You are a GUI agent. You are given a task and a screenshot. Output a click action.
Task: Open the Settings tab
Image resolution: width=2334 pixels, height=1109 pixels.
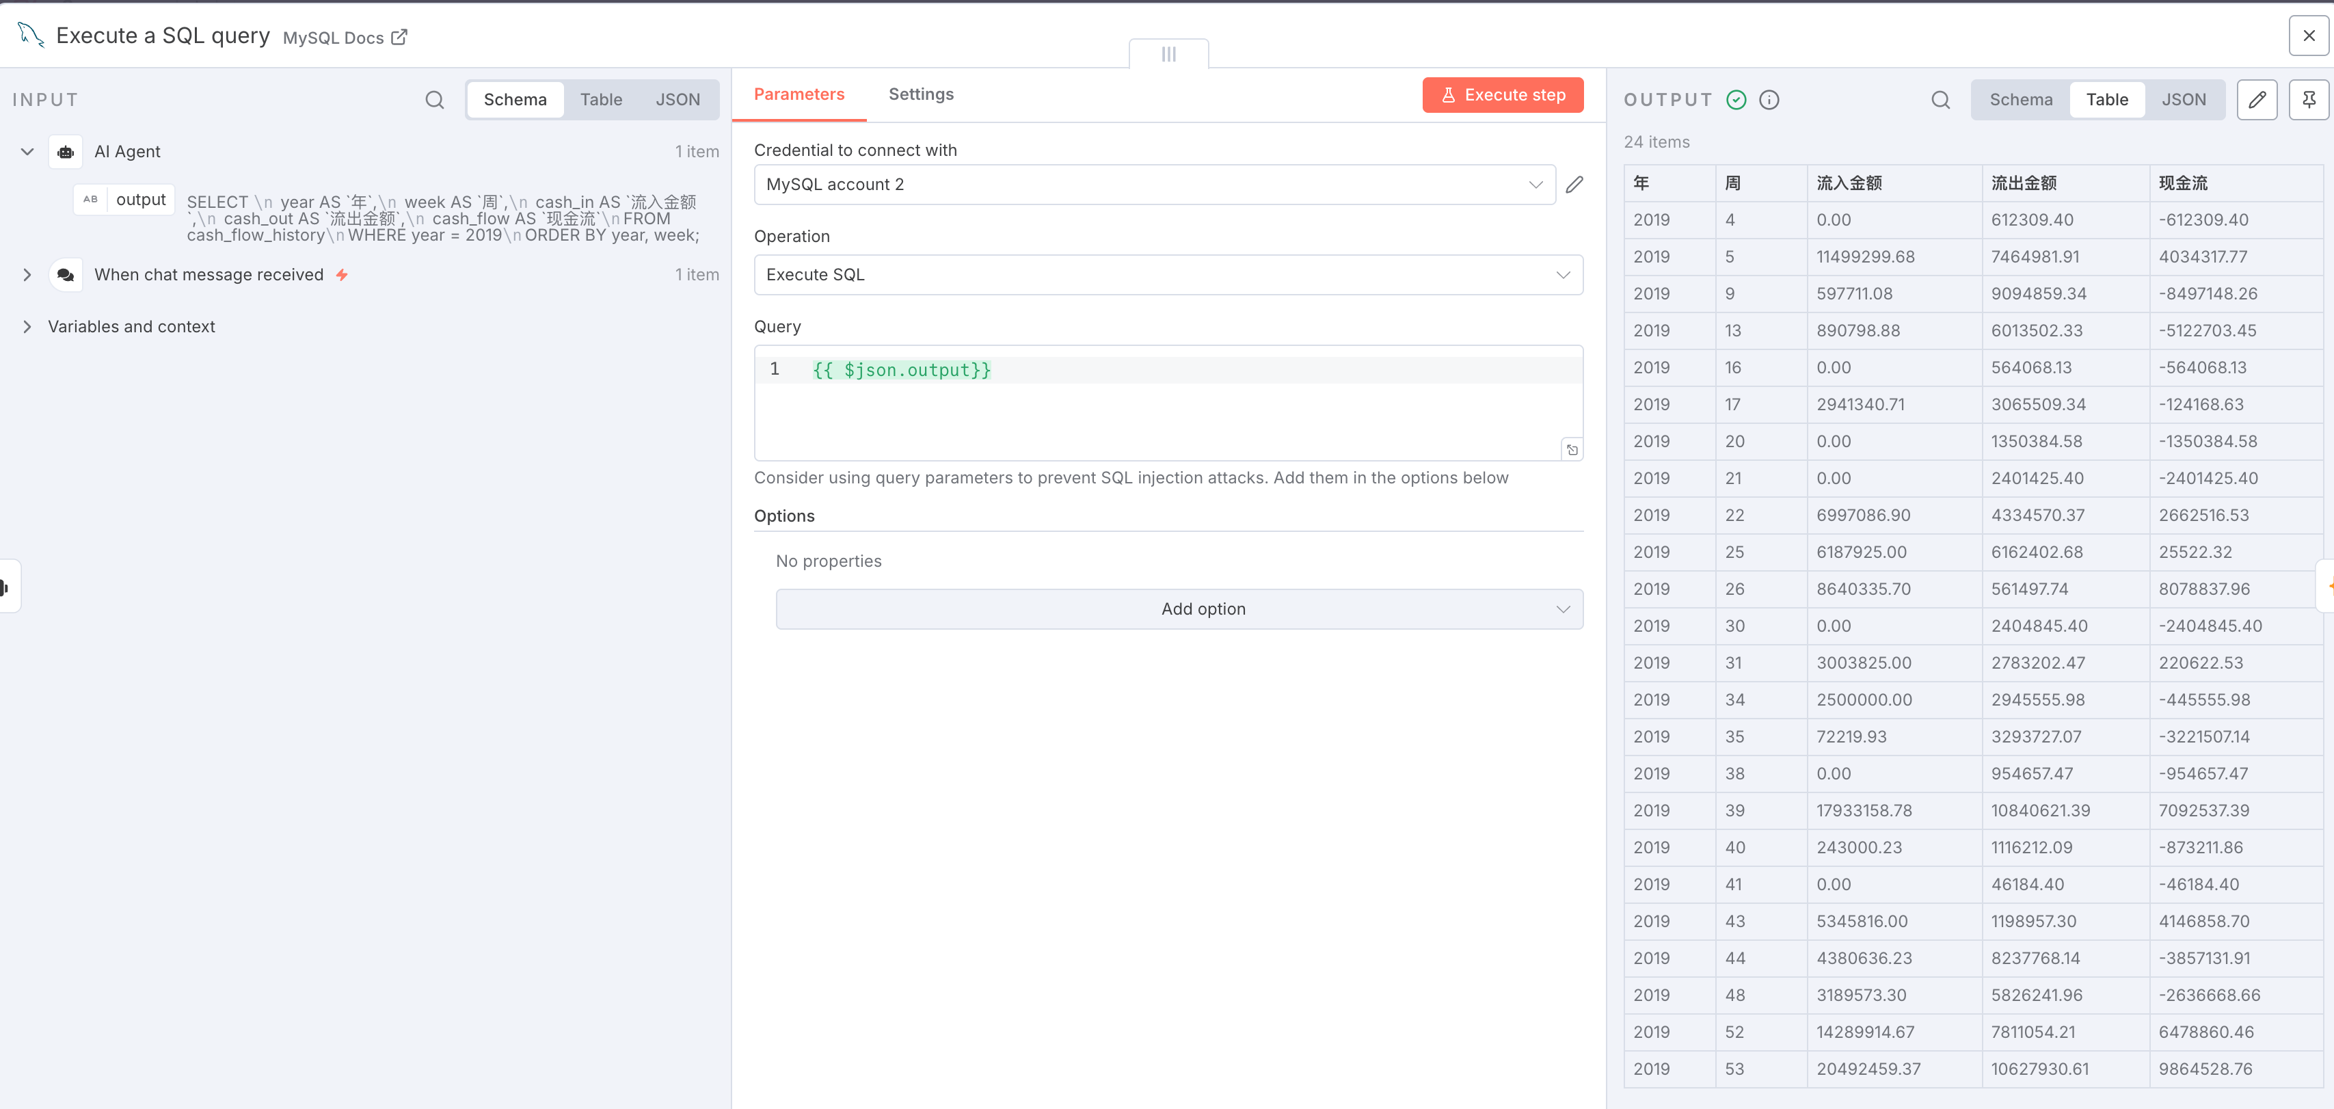(x=921, y=94)
